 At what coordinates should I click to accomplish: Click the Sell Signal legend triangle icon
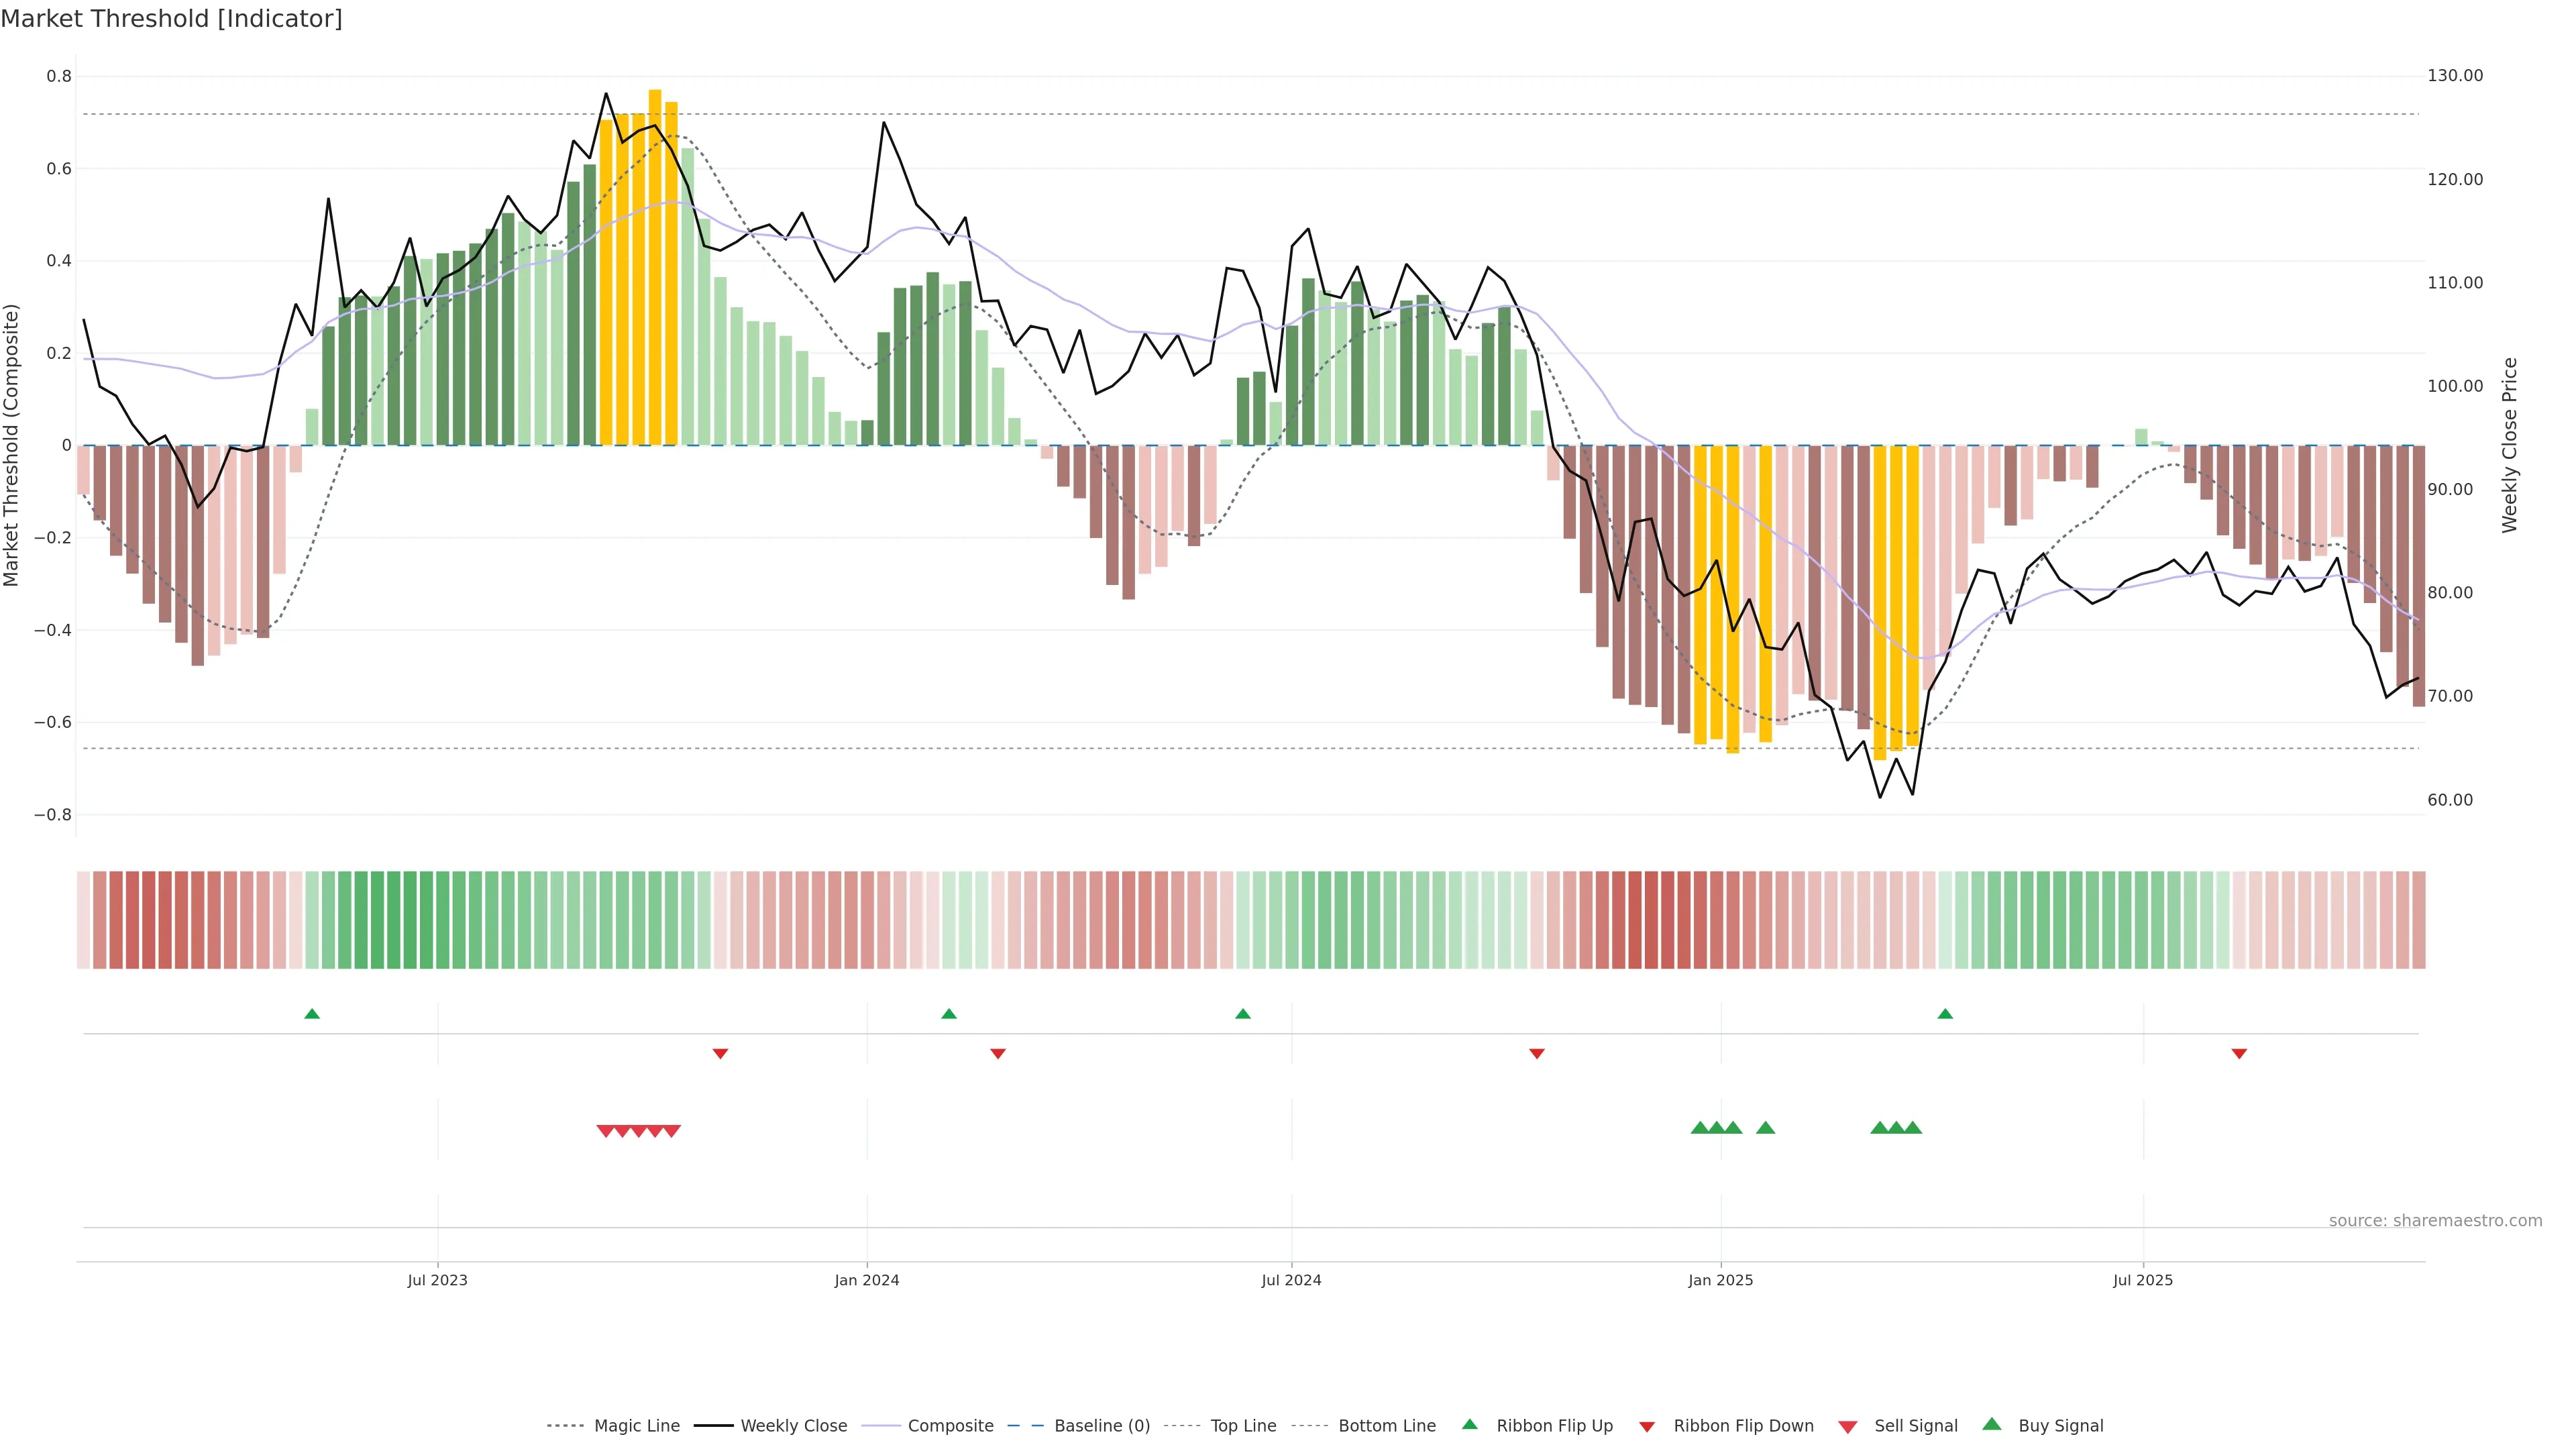1847,1427
